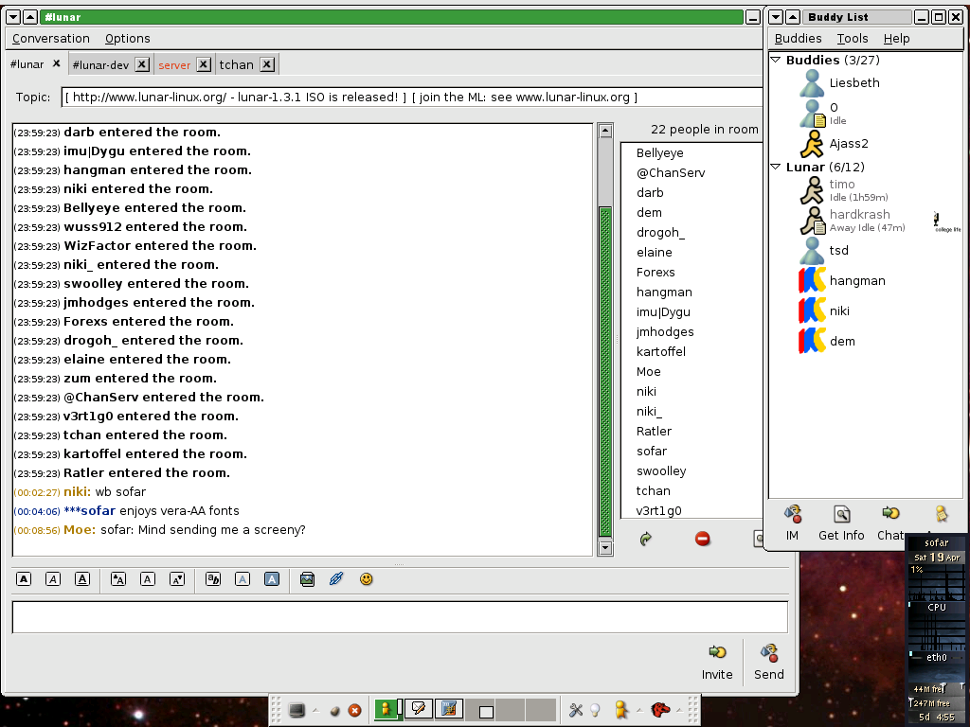
Task: Collapse the Lunar buddy group
Action: point(776,167)
